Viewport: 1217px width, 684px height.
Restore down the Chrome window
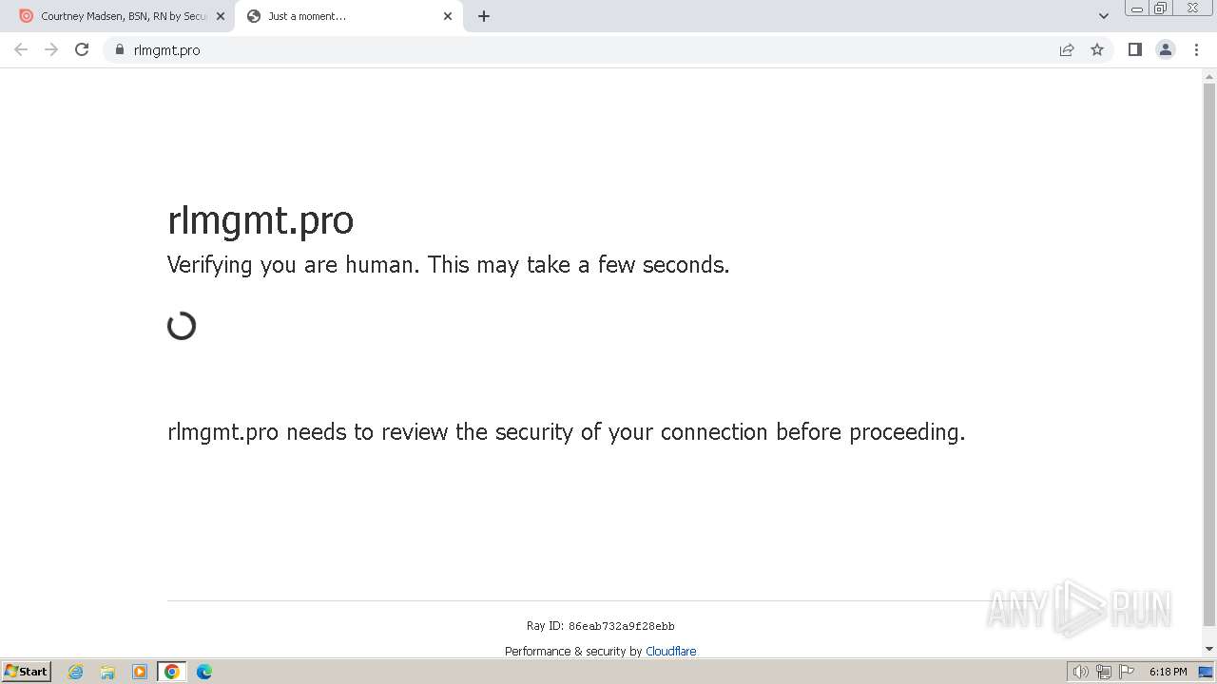pyautogui.click(x=1161, y=9)
